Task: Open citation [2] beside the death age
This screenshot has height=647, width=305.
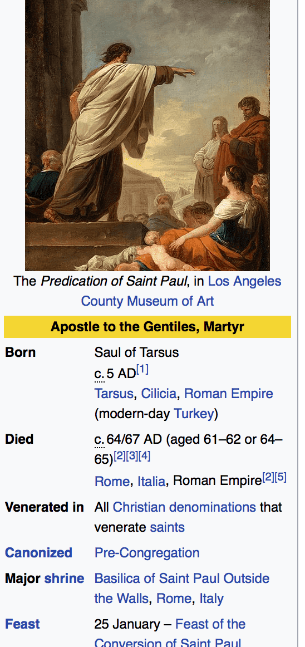Action: [x=120, y=457]
